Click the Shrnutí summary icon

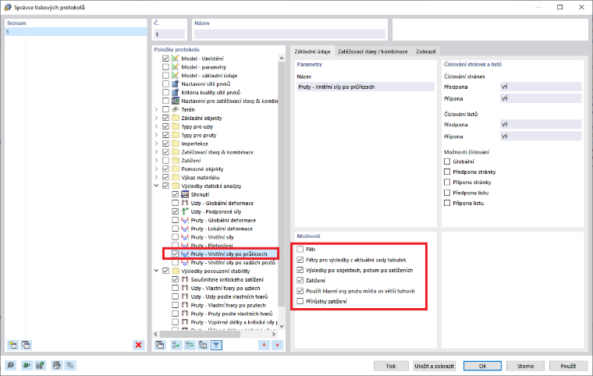[185, 194]
